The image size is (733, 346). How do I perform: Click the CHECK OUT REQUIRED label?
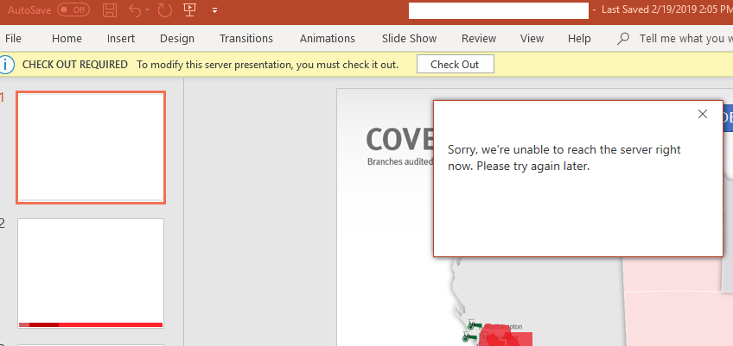pos(75,65)
